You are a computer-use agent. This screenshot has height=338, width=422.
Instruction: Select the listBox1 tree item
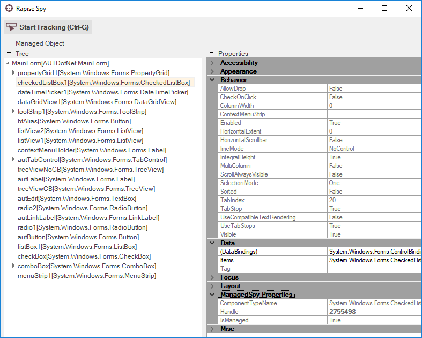pos(77,247)
